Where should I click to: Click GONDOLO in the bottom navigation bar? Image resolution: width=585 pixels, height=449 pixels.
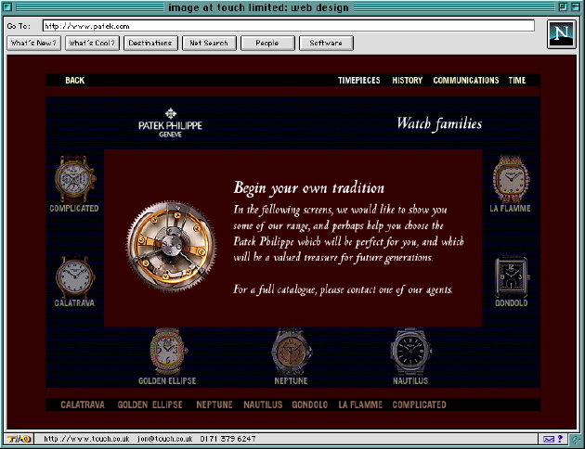coord(310,404)
